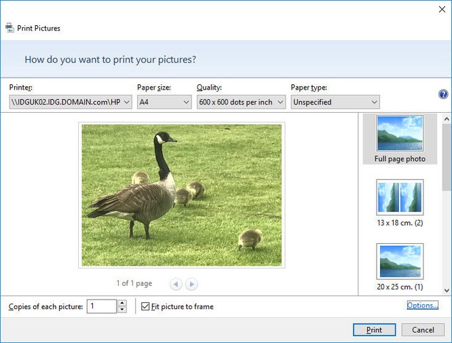Open the Paper type dropdown showing Unspecified

tap(335, 102)
